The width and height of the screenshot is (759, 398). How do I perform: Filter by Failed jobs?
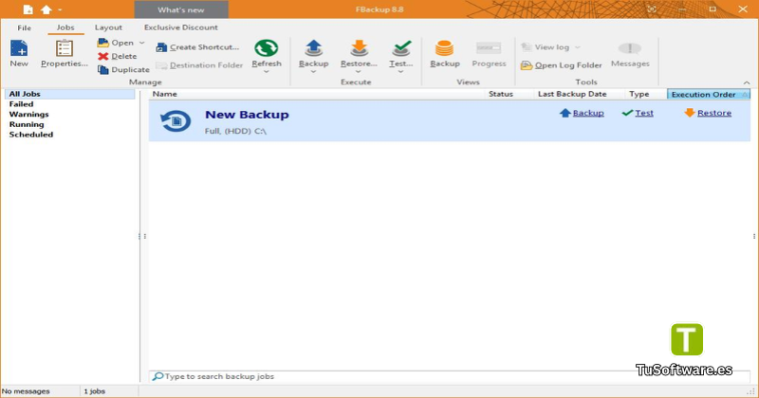pyautogui.click(x=21, y=104)
